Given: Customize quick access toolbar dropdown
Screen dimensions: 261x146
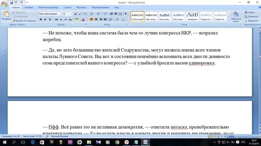Looking at the screenshot, I should tap(27, 2).
